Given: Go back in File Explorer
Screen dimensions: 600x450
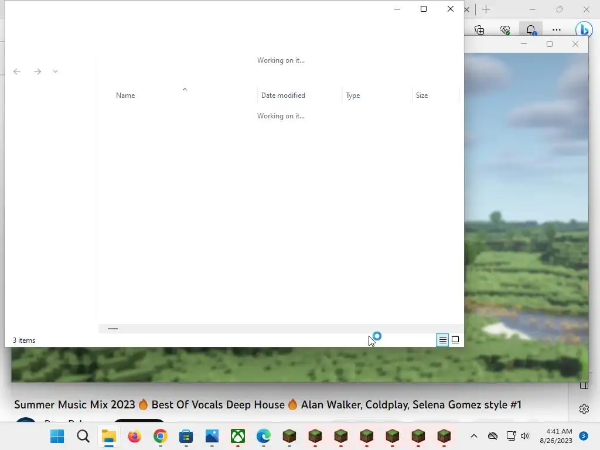Looking at the screenshot, I should (17, 71).
